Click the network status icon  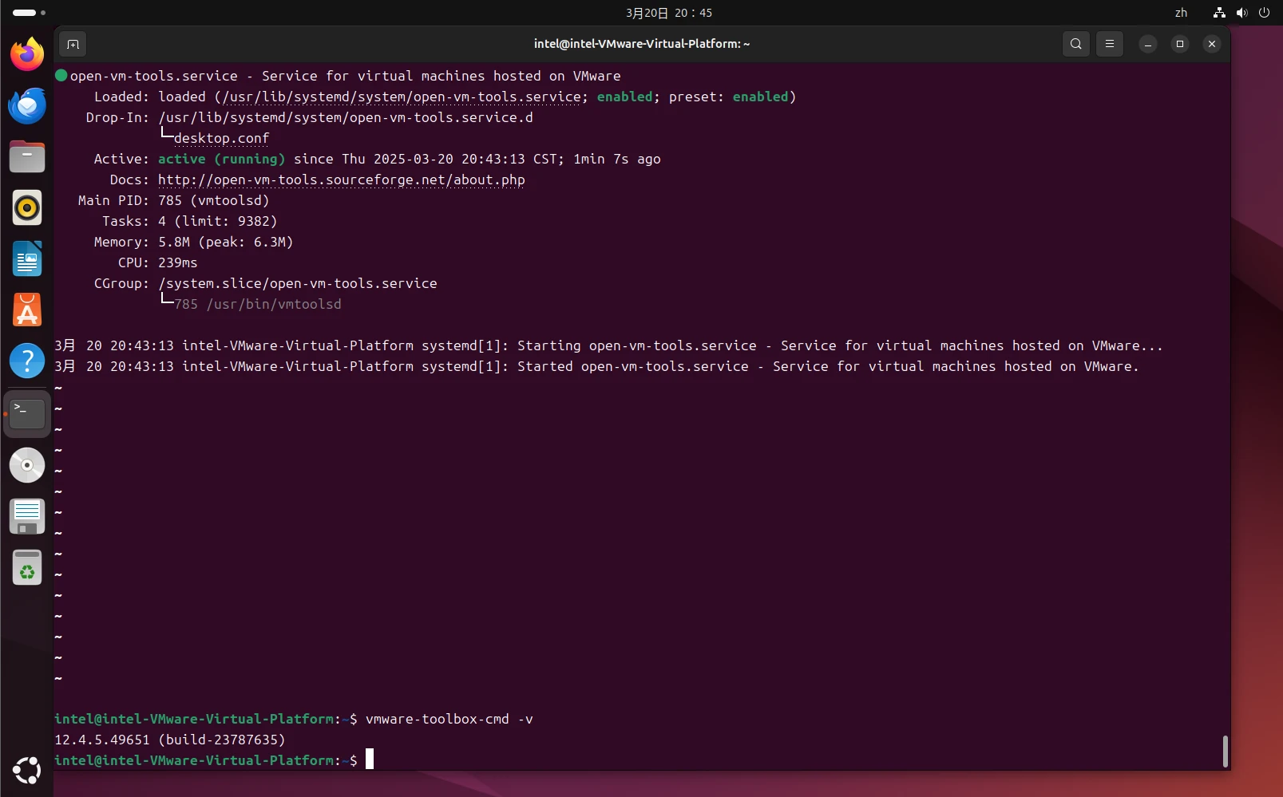pos(1219,13)
